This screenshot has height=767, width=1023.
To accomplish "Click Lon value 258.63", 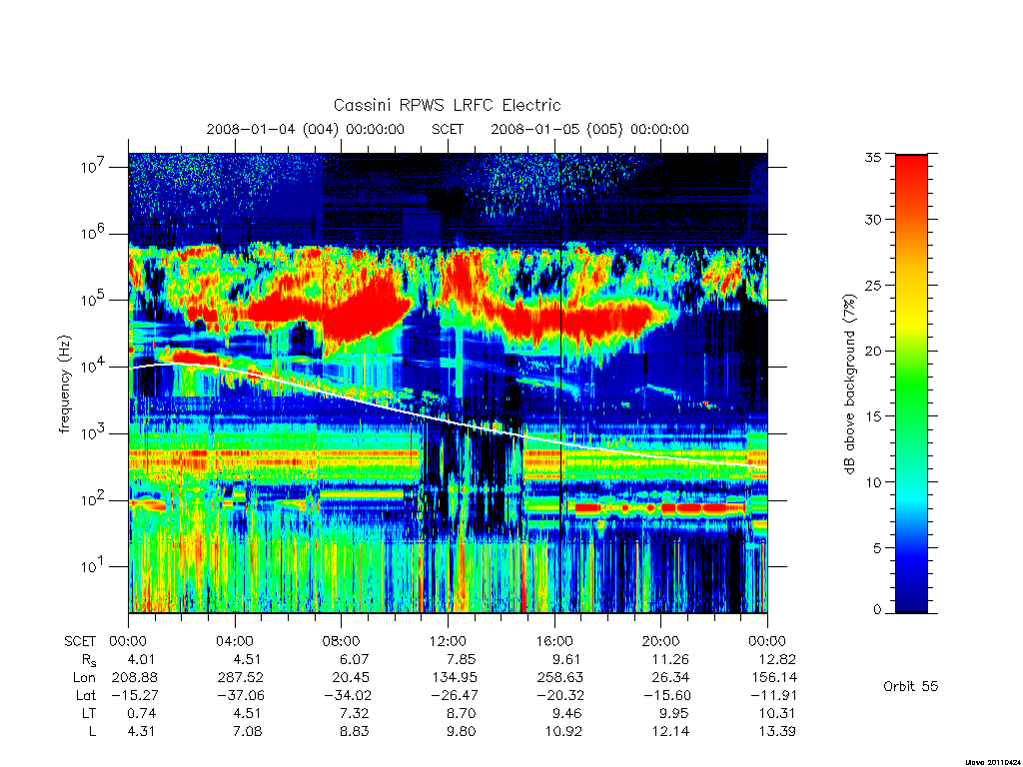I will [560, 678].
